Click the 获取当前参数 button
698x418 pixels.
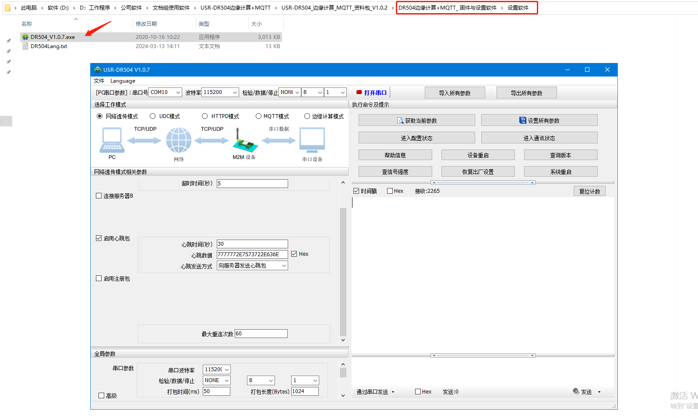416,121
